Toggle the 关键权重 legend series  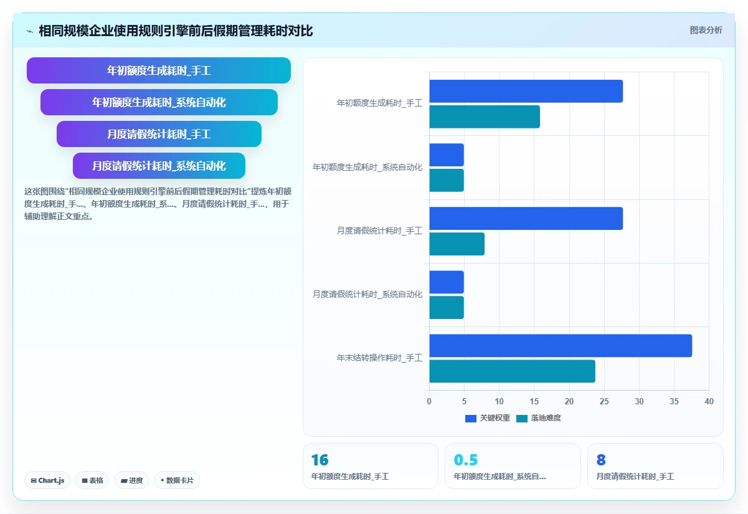click(x=488, y=418)
